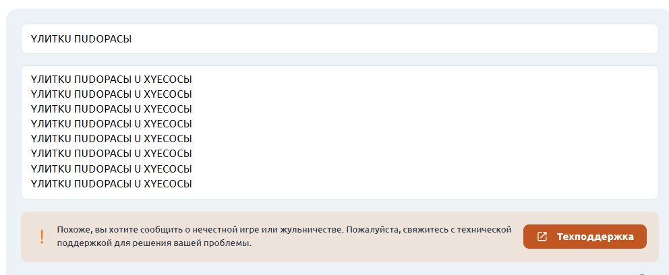This screenshot has height=275, width=669.
Task: Click the word Техподдержка on the orange button
Action: (595, 237)
